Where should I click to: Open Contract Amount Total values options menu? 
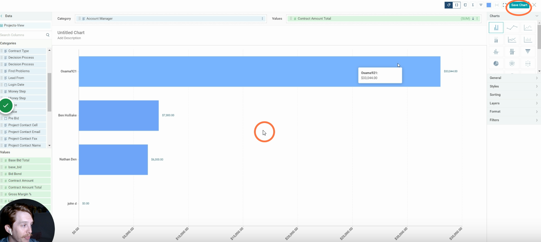pyautogui.click(x=477, y=19)
